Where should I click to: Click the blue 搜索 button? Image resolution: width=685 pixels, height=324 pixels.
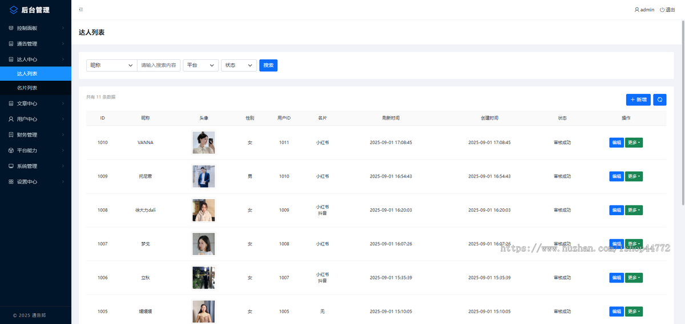click(268, 65)
